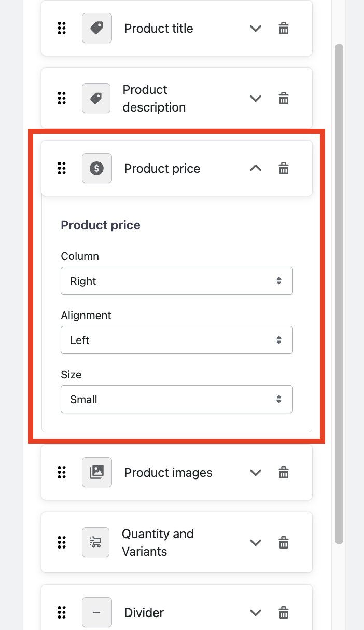Open the Size dropdown set to Small
This screenshot has width=364, height=630.
(x=177, y=399)
